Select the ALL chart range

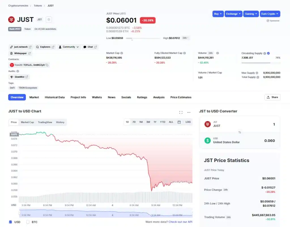[x=171, y=122]
